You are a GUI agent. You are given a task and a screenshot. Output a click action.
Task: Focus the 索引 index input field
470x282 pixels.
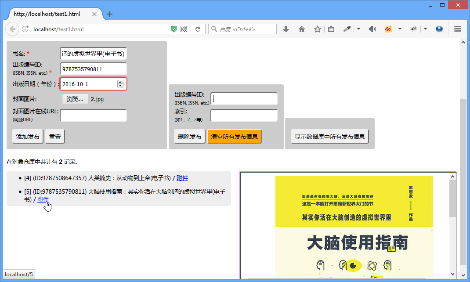[x=244, y=116]
